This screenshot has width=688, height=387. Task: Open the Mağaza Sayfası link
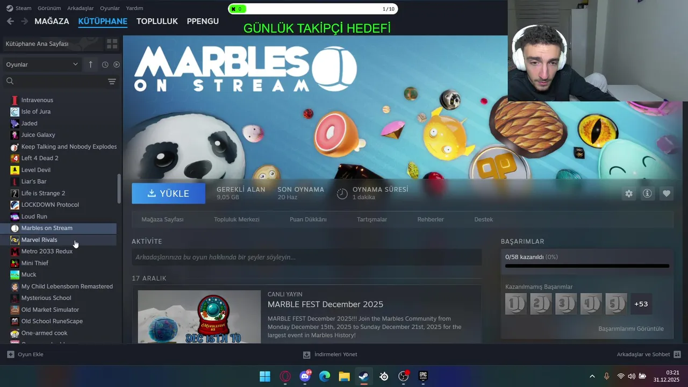[162, 219]
